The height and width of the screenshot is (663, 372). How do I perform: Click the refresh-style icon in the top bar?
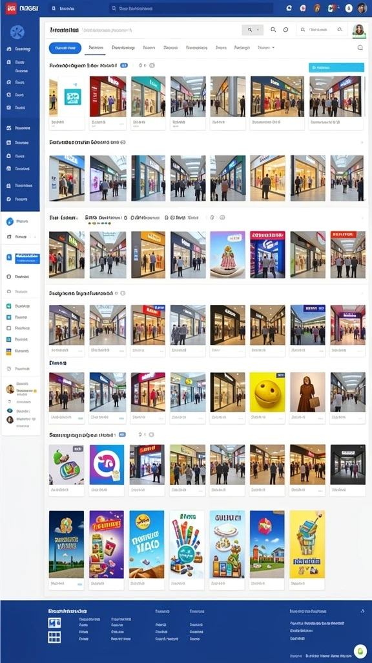[289, 8]
